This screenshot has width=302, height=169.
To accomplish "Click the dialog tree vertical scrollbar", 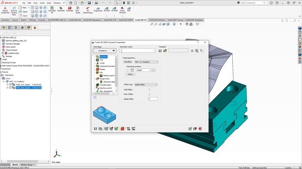I will coord(116,74).
